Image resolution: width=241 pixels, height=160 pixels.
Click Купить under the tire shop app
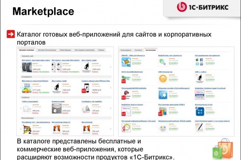35,72
